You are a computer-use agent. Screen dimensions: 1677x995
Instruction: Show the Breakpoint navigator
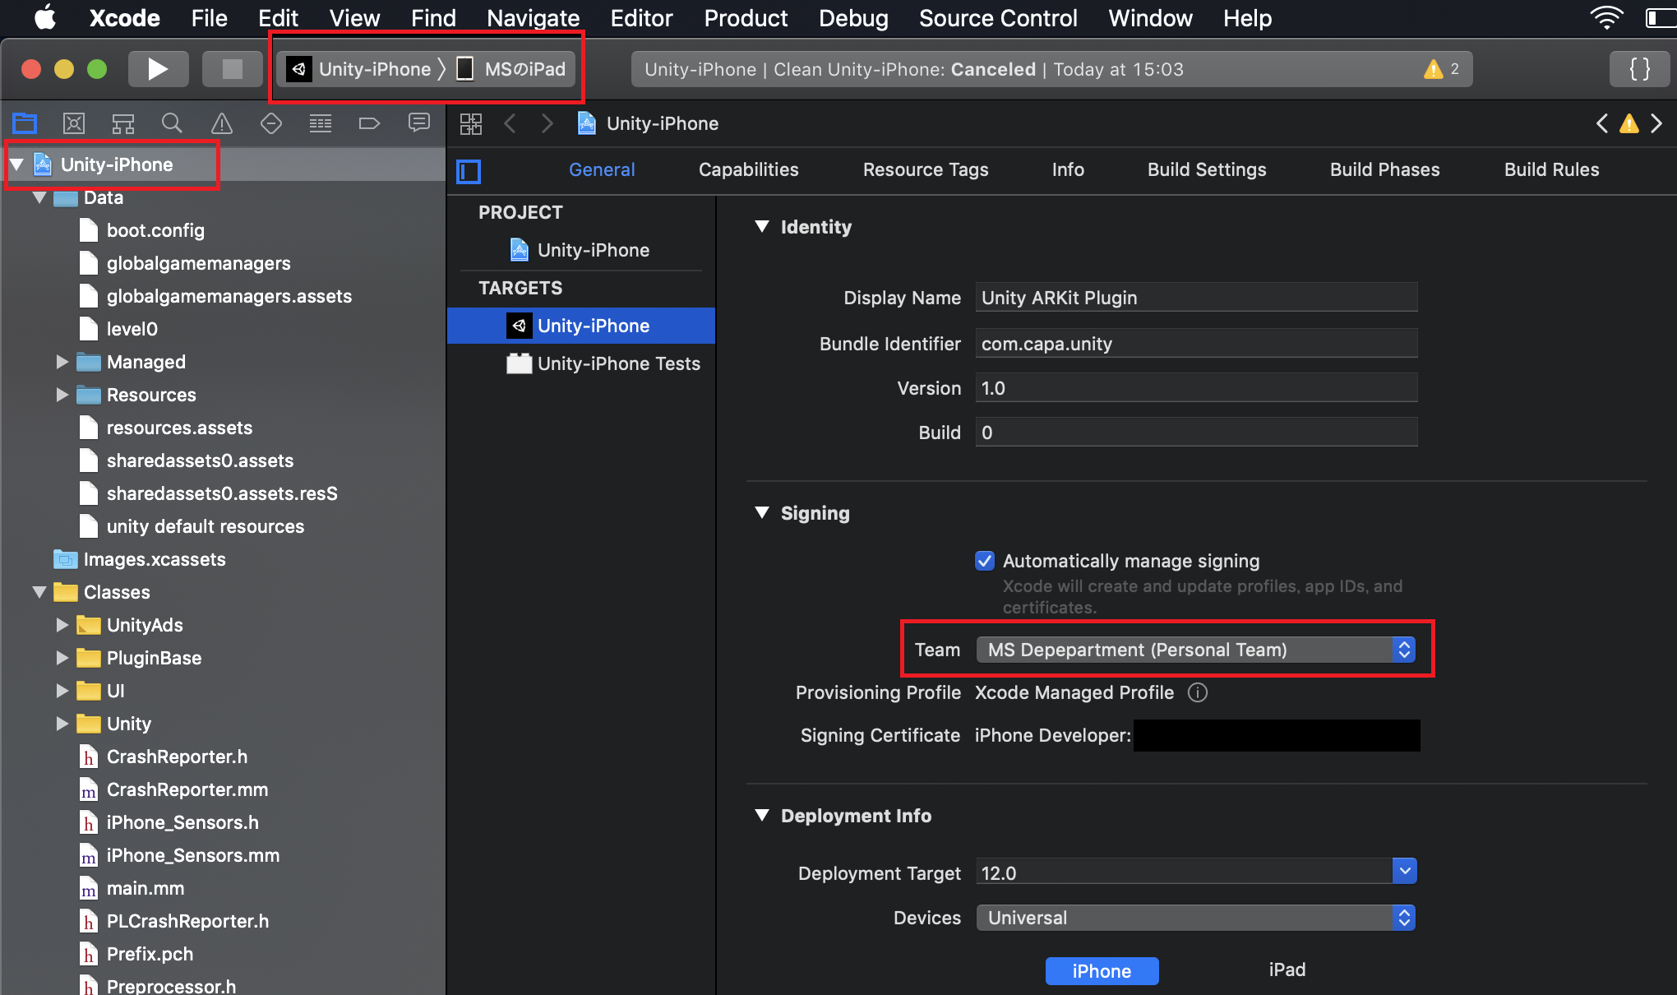tap(370, 123)
